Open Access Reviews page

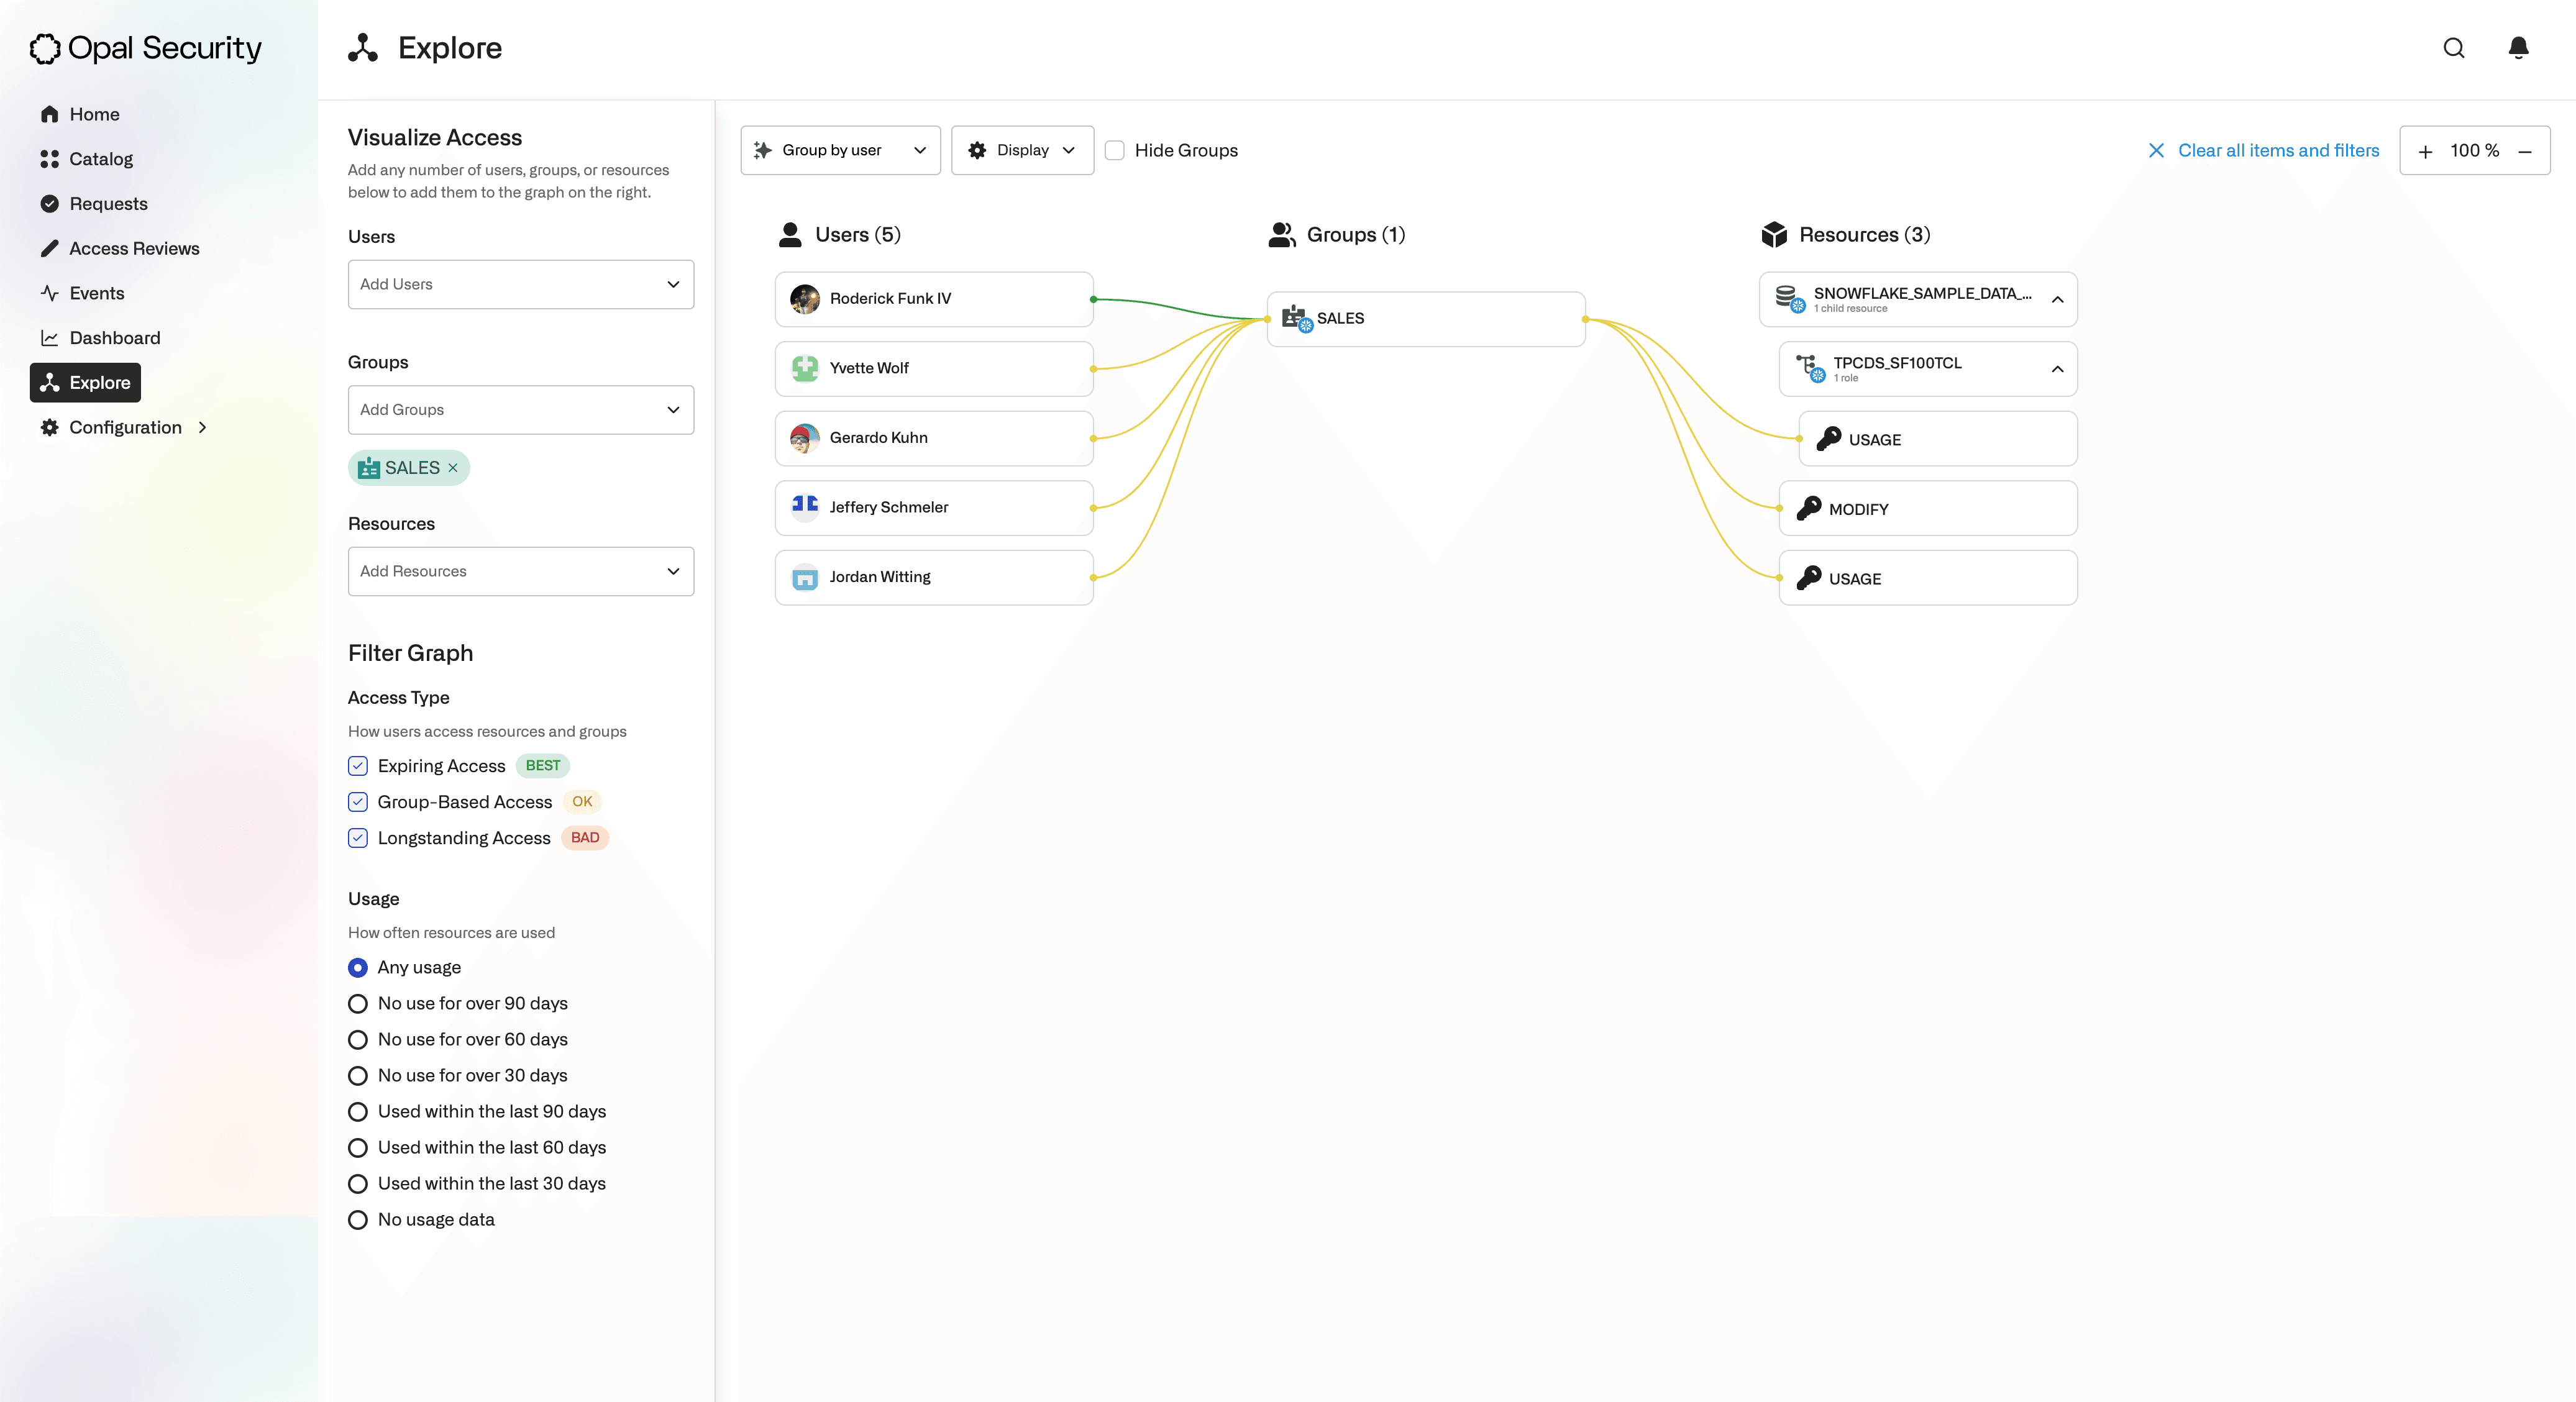[120, 249]
